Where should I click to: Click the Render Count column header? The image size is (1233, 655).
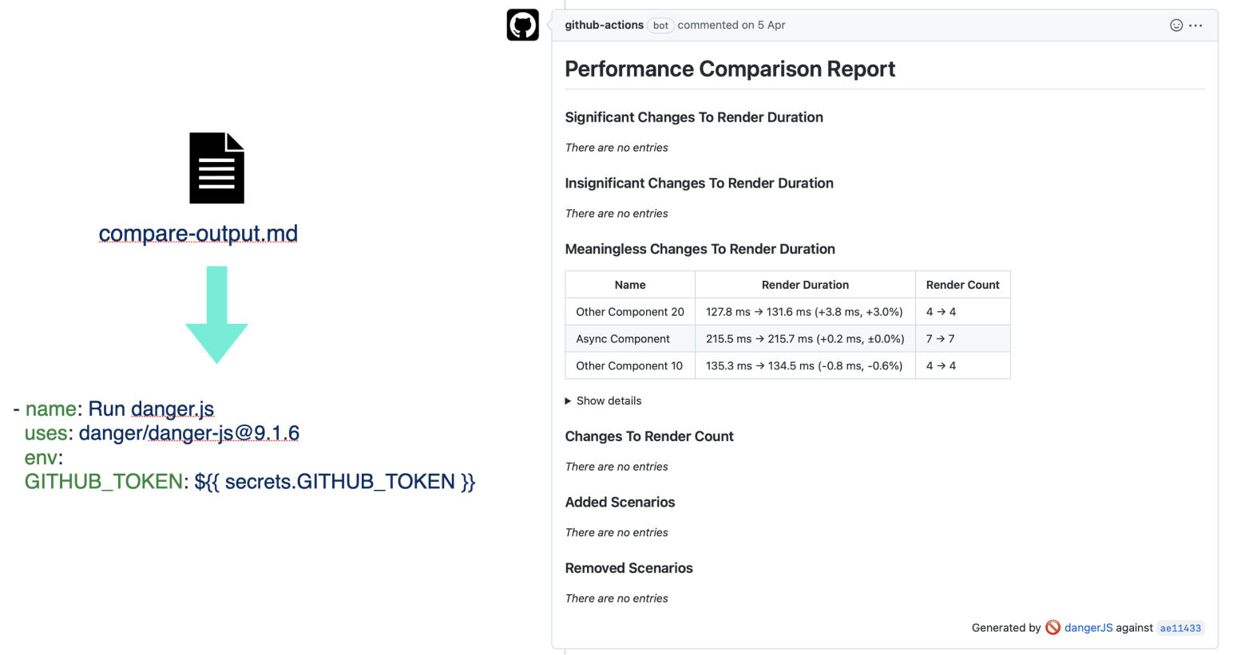coord(962,285)
